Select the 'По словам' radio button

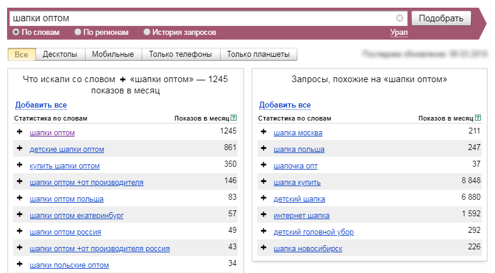pyautogui.click(x=16, y=32)
